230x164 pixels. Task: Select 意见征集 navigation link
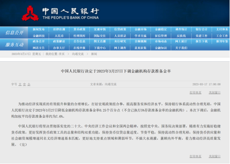(141, 48)
